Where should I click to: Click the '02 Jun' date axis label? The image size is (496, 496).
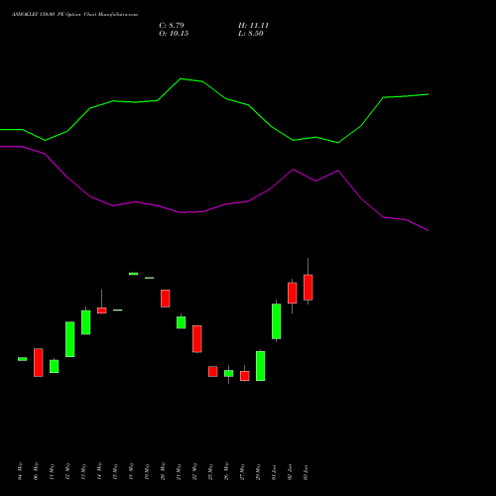click(x=290, y=472)
